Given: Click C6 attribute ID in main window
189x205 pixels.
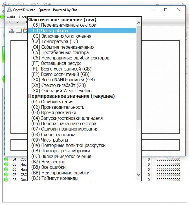Looking at the screenshot, I should pos(14,169).
